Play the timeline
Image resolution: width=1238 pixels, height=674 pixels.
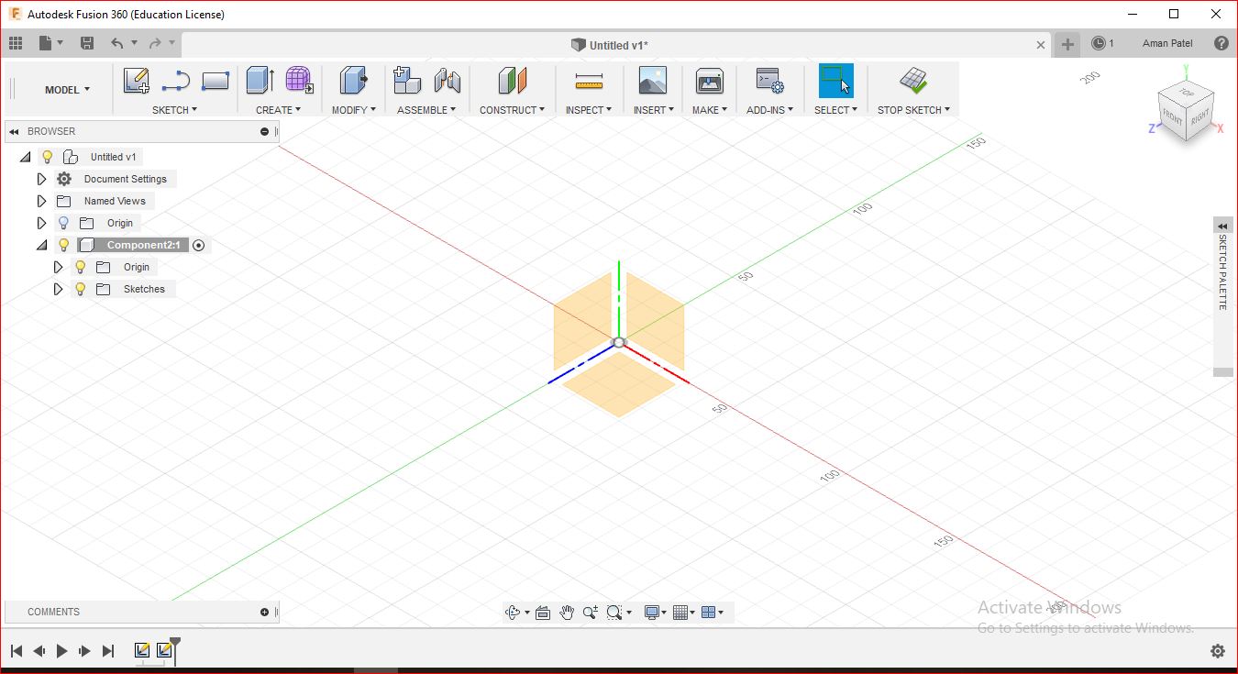(x=62, y=651)
